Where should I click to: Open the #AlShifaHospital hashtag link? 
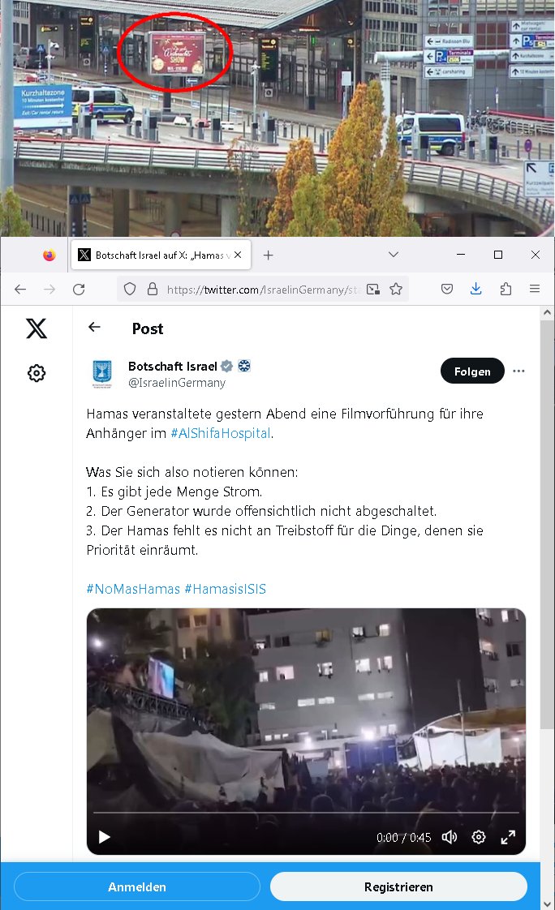tap(221, 433)
